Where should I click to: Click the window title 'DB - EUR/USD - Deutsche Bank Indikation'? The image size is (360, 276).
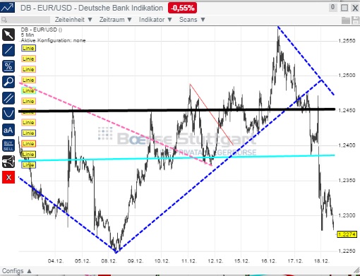[92, 8]
